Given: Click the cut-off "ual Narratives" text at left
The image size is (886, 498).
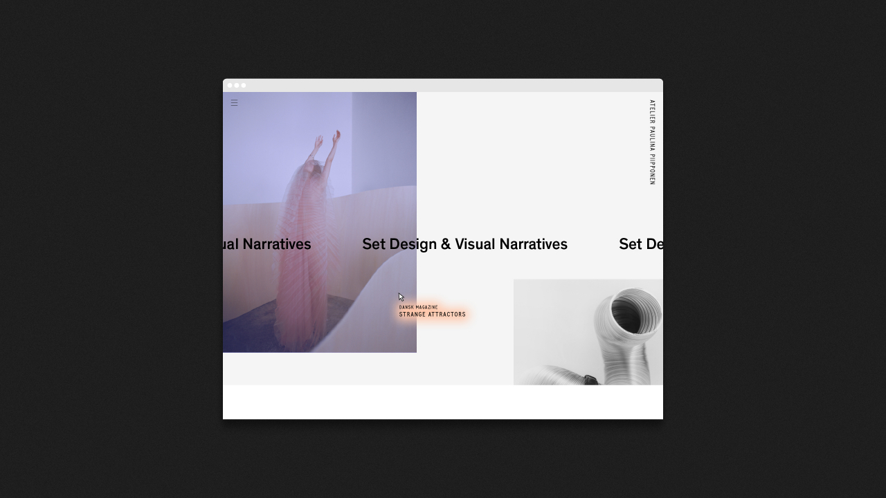Looking at the screenshot, I should pos(267,244).
